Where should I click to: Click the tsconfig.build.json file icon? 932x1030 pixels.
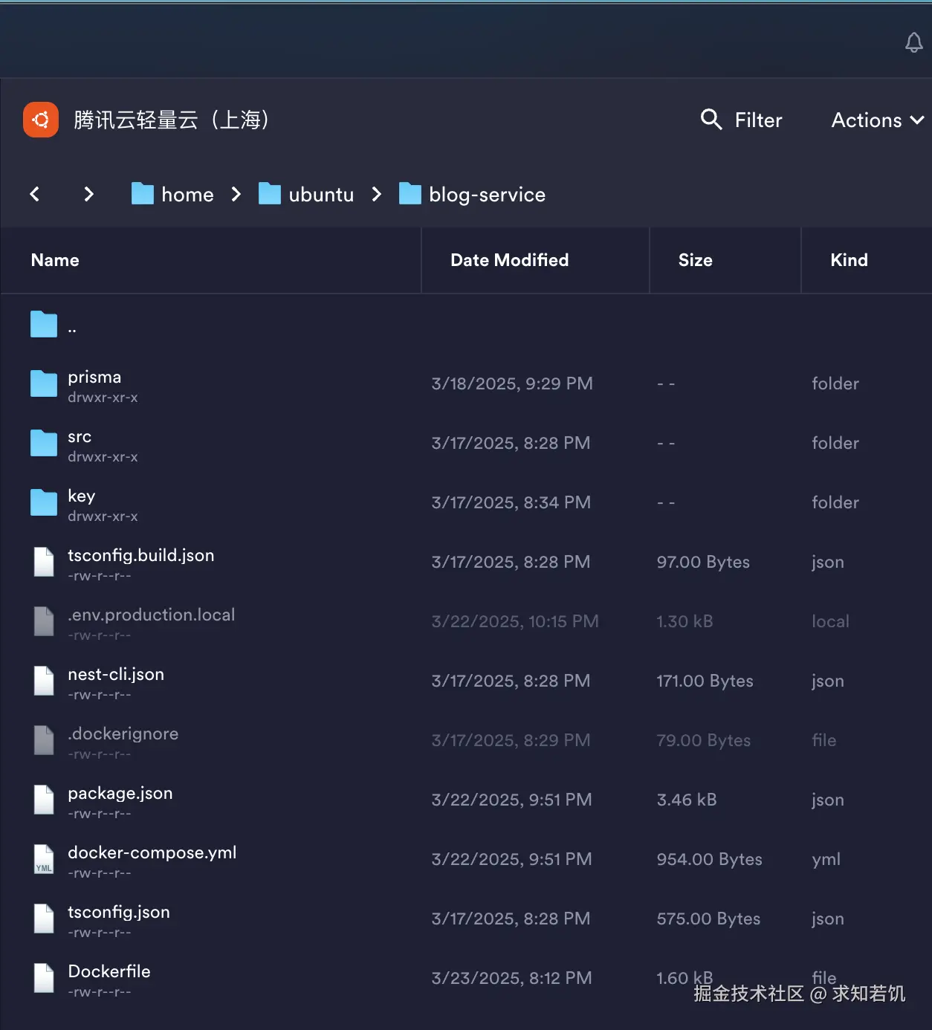[44, 562]
